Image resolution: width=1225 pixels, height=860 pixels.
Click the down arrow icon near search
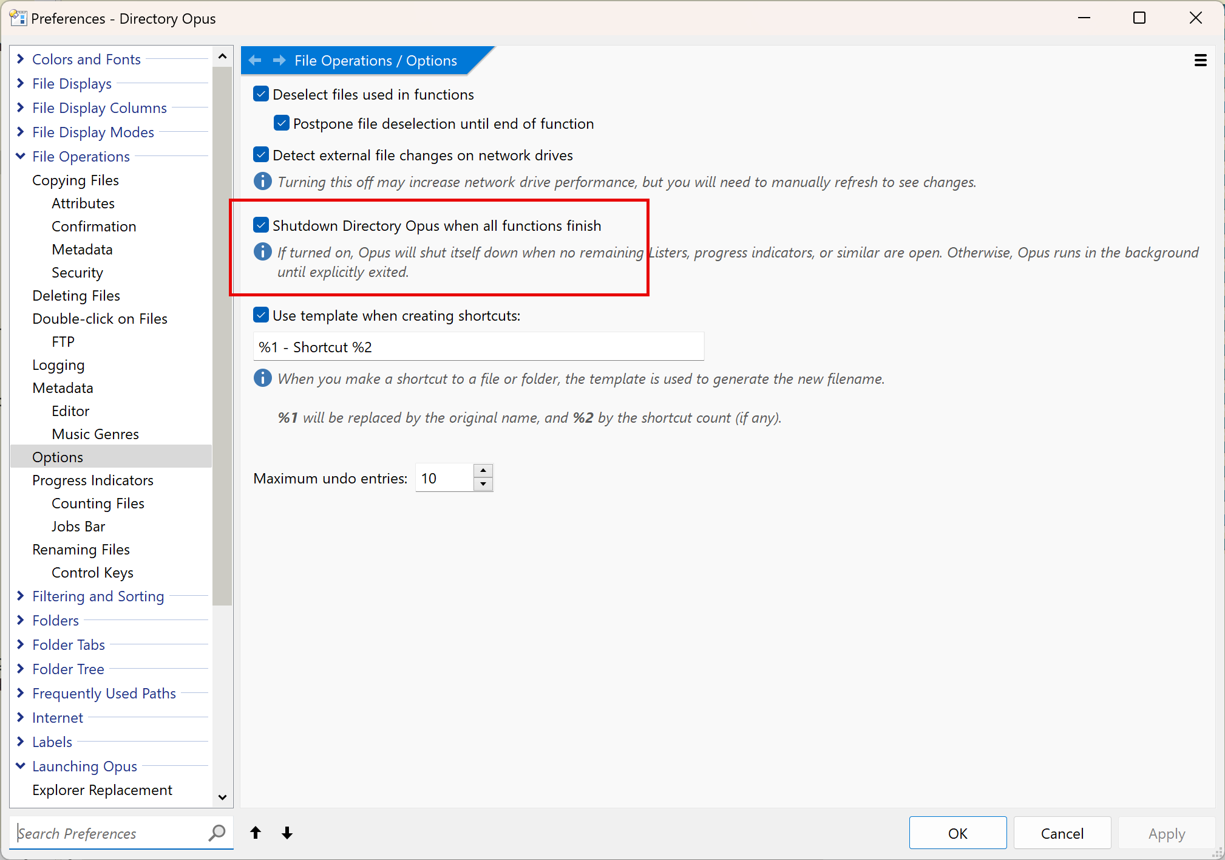point(287,833)
